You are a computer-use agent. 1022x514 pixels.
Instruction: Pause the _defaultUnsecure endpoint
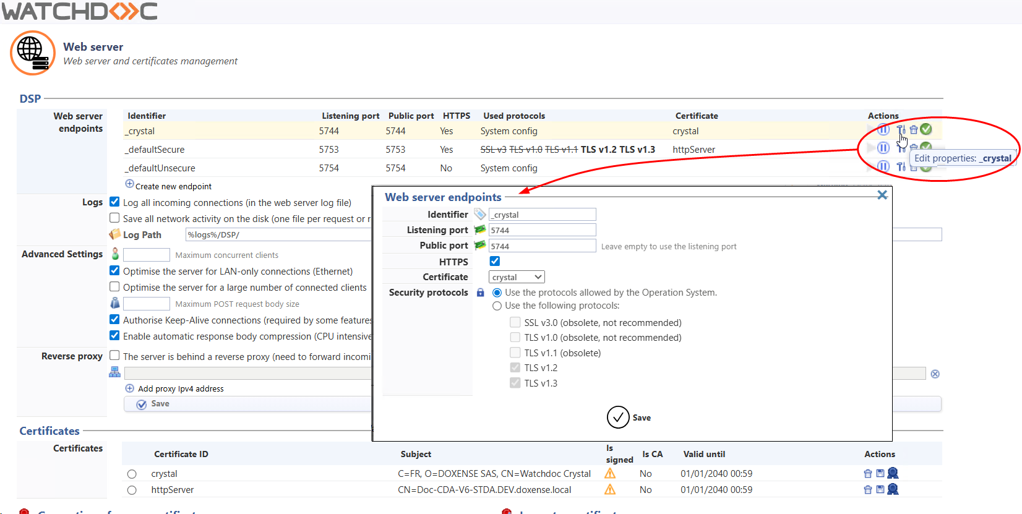click(883, 166)
